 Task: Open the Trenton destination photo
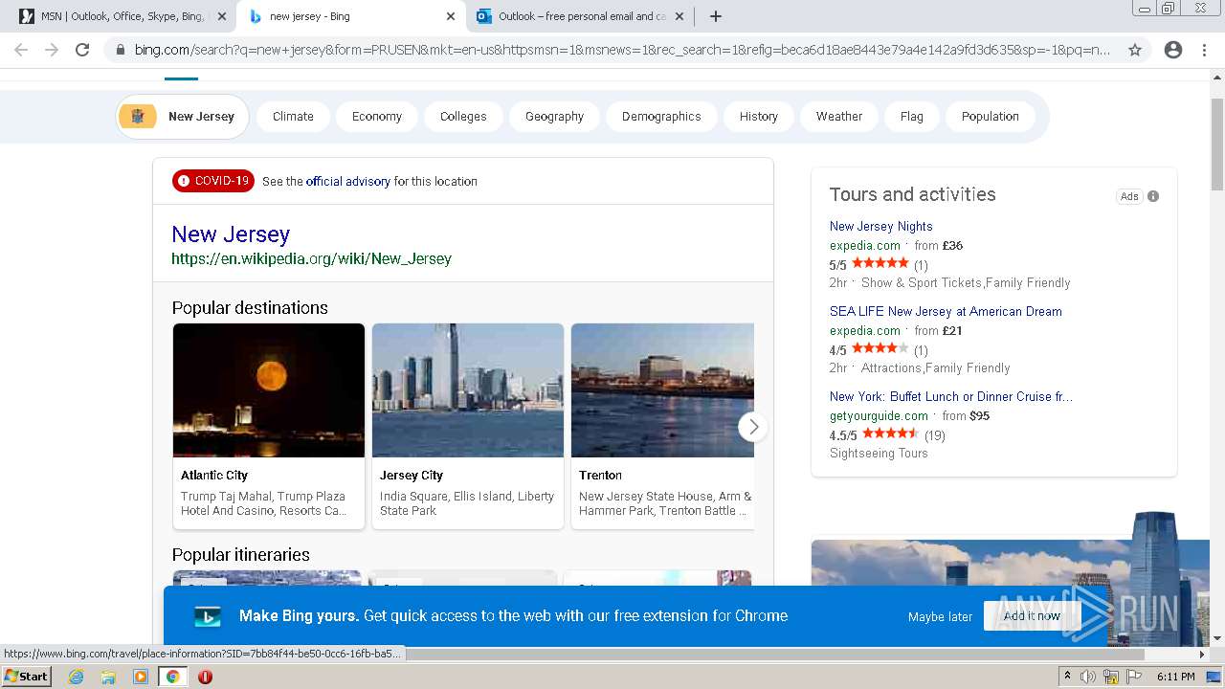point(662,390)
